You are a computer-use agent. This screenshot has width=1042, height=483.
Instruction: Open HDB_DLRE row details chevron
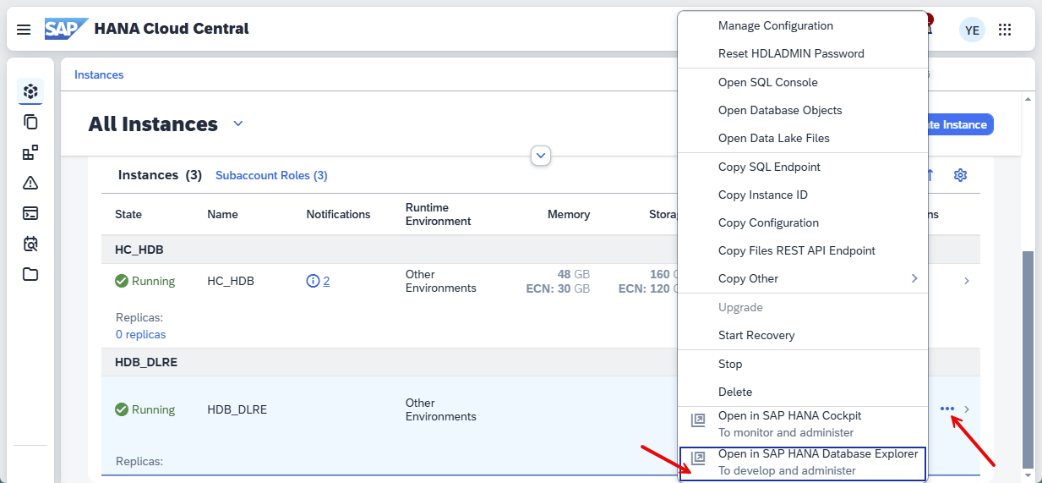click(x=967, y=409)
